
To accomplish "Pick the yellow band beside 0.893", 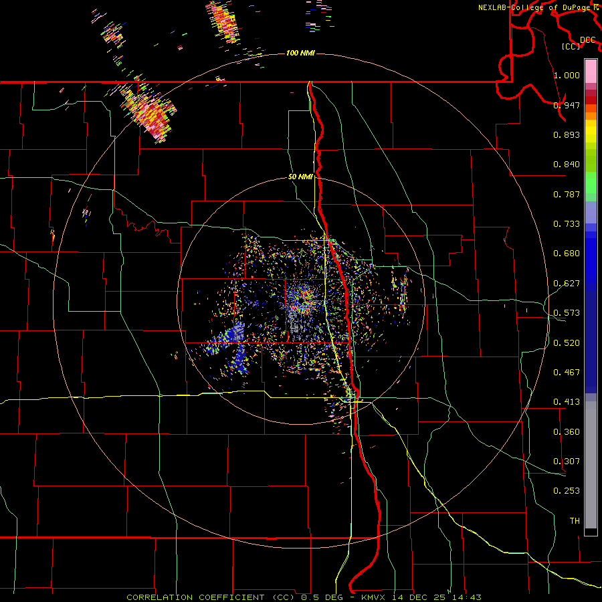I will click(x=591, y=134).
